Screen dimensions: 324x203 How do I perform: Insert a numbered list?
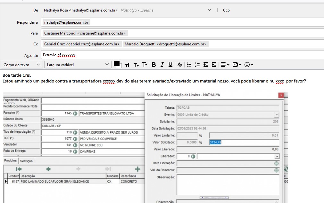point(197,65)
